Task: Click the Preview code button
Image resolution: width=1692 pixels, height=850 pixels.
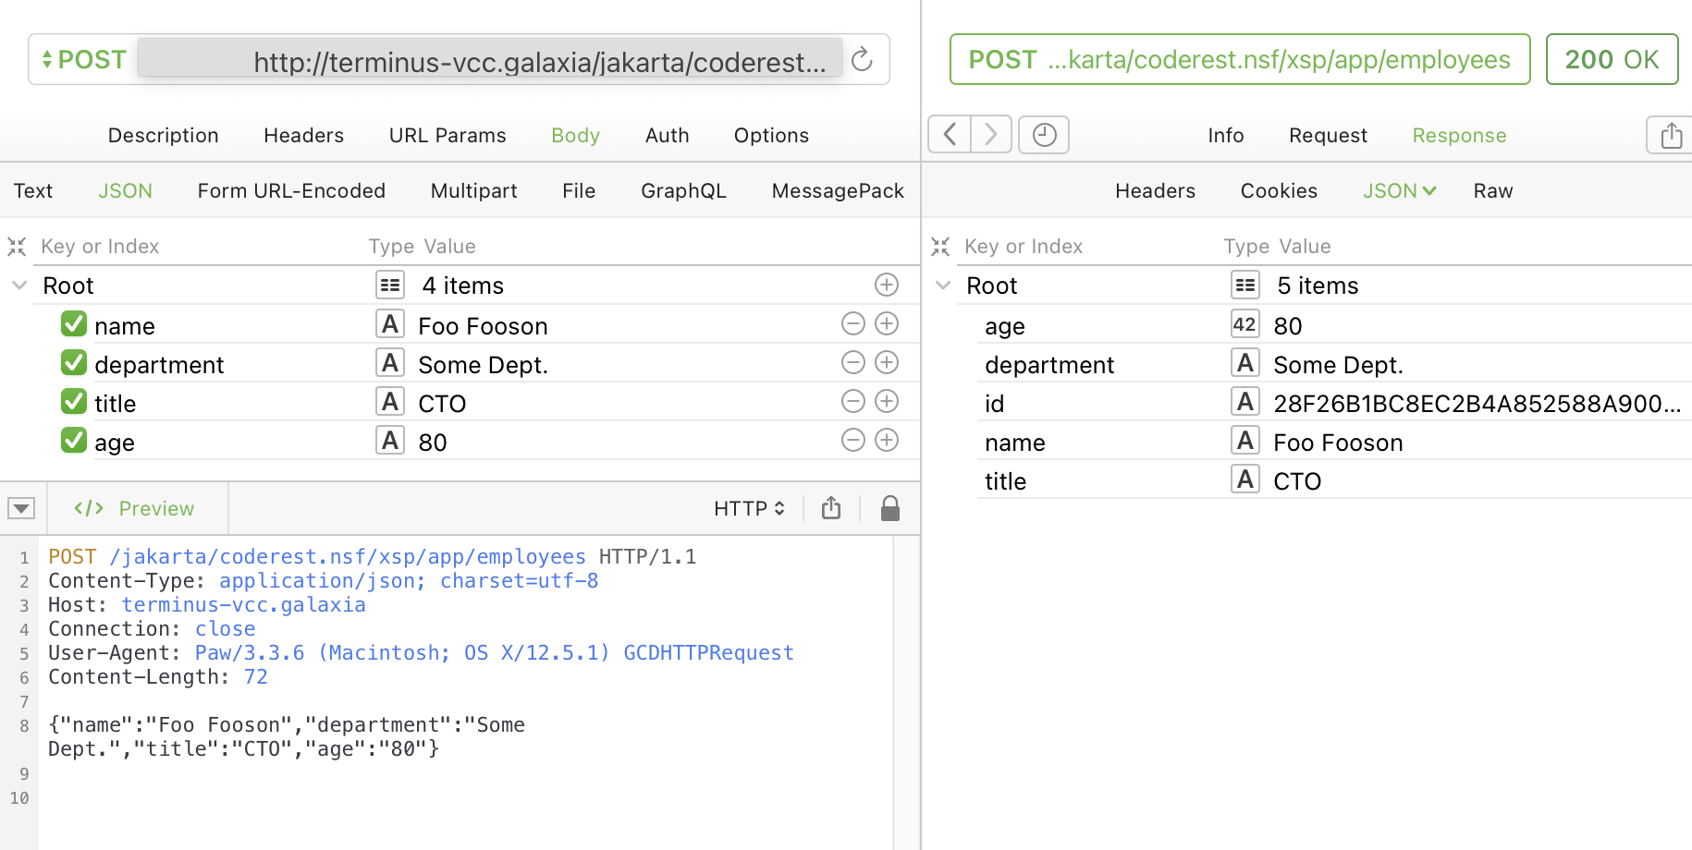Action: click(135, 508)
